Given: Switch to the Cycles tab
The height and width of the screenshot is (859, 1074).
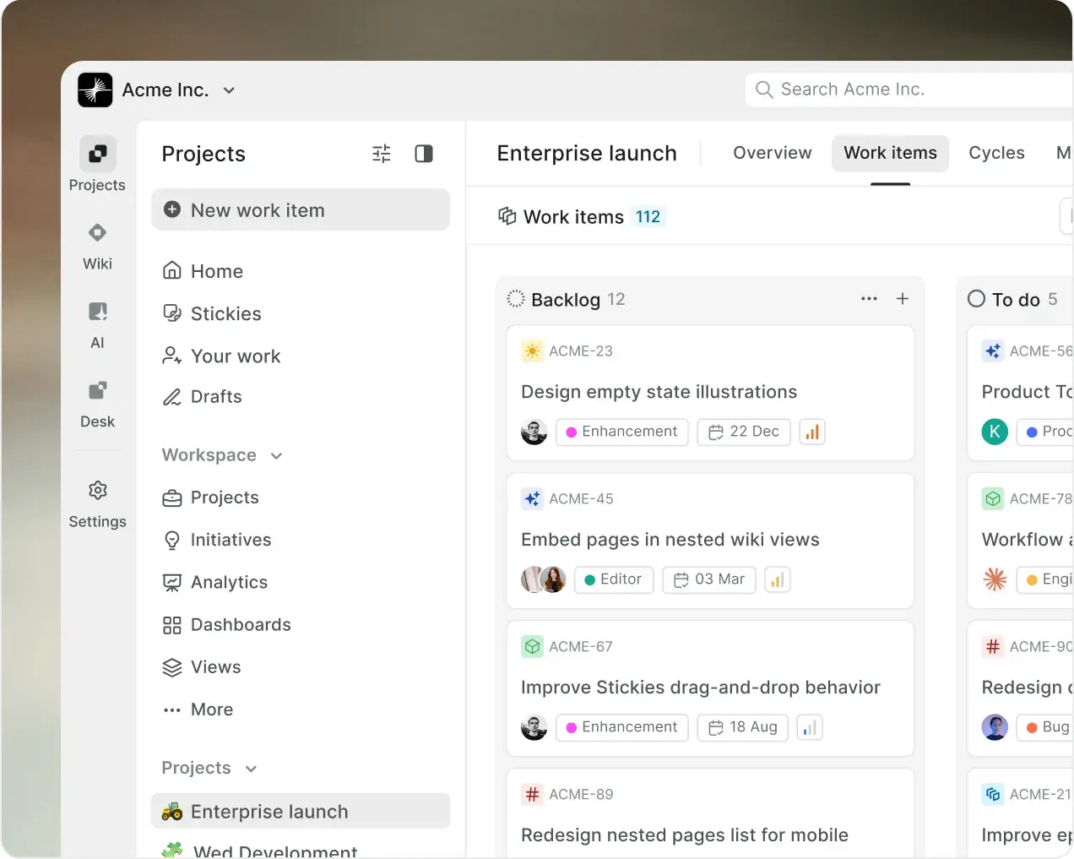Looking at the screenshot, I should click(996, 153).
